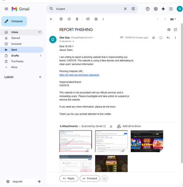Viewport: 183px width, 187px height.
Task: Click the sender name Oke Gas
Action: coord(64,37)
